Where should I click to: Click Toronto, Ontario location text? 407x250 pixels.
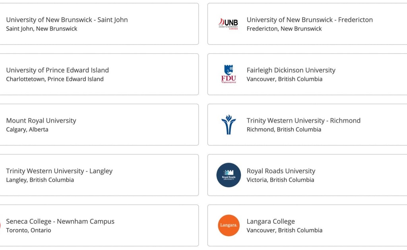point(28,230)
